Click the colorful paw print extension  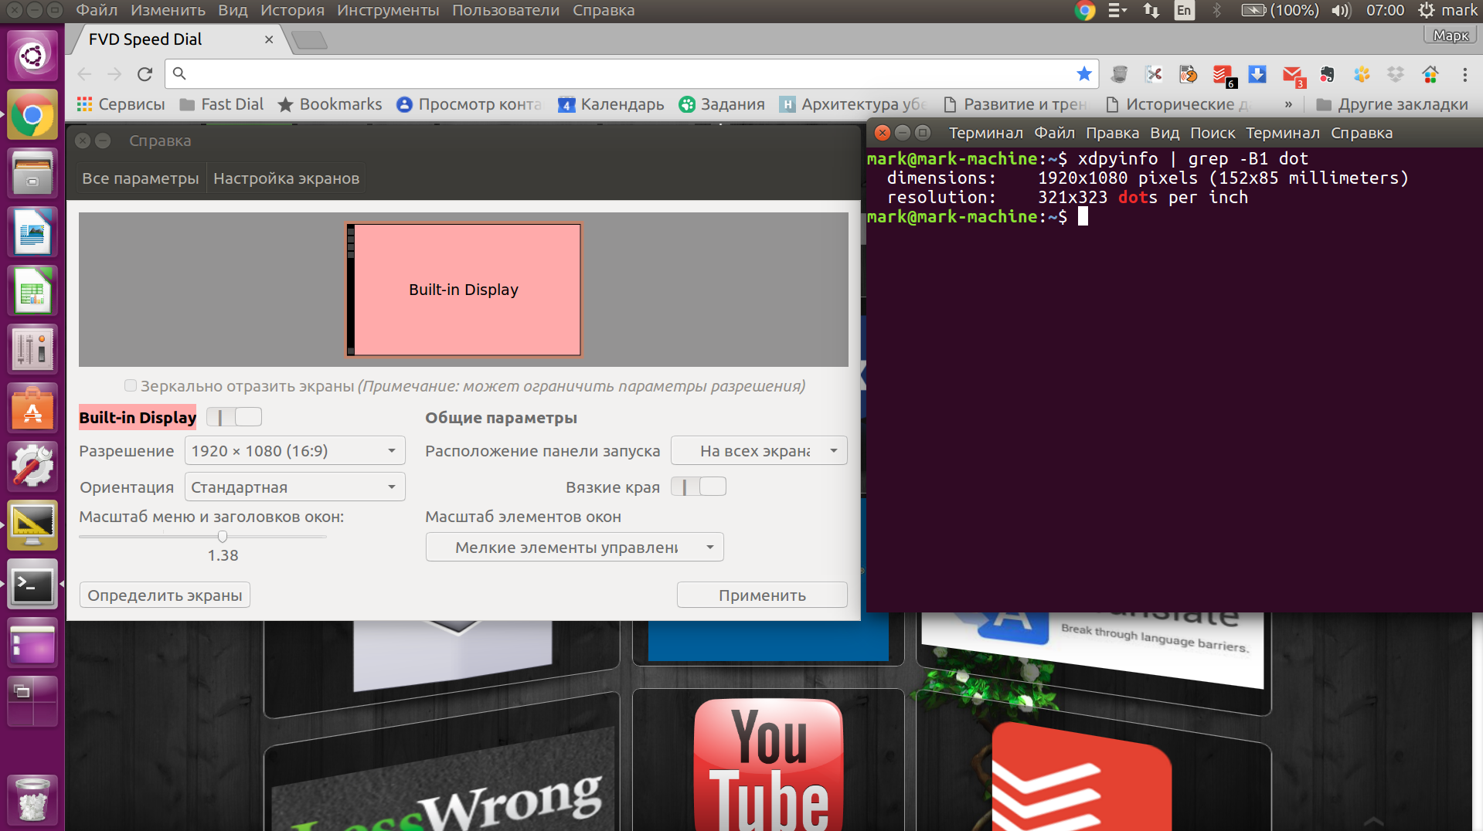(1362, 74)
